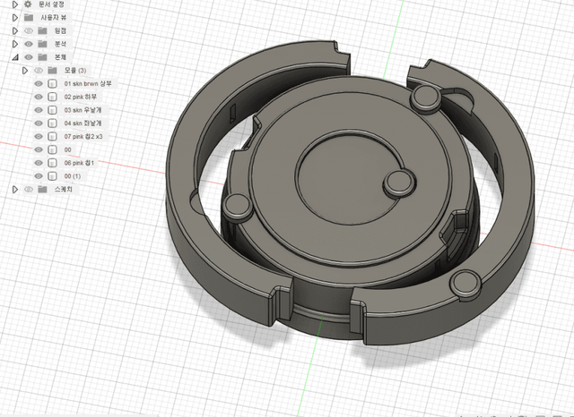Expand the 문서 설정 node

pyautogui.click(x=15, y=4)
